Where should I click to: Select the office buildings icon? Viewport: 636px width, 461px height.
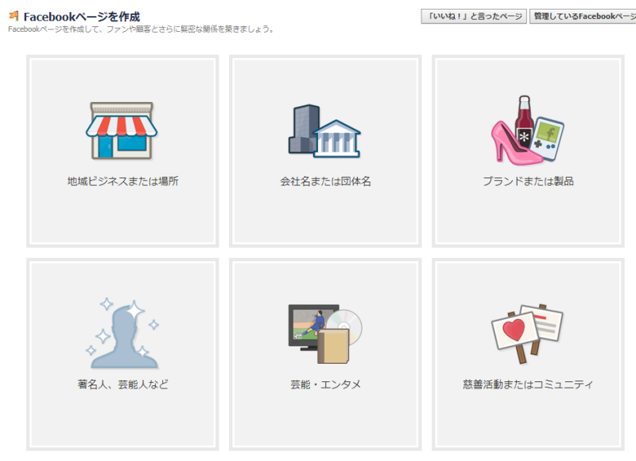324,131
